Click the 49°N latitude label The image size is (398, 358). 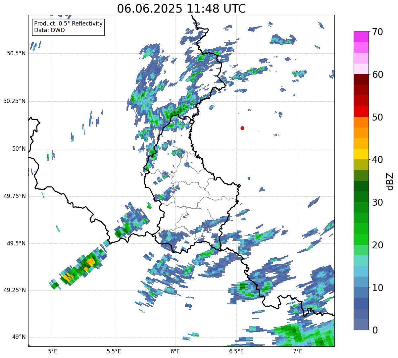tap(19, 337)
